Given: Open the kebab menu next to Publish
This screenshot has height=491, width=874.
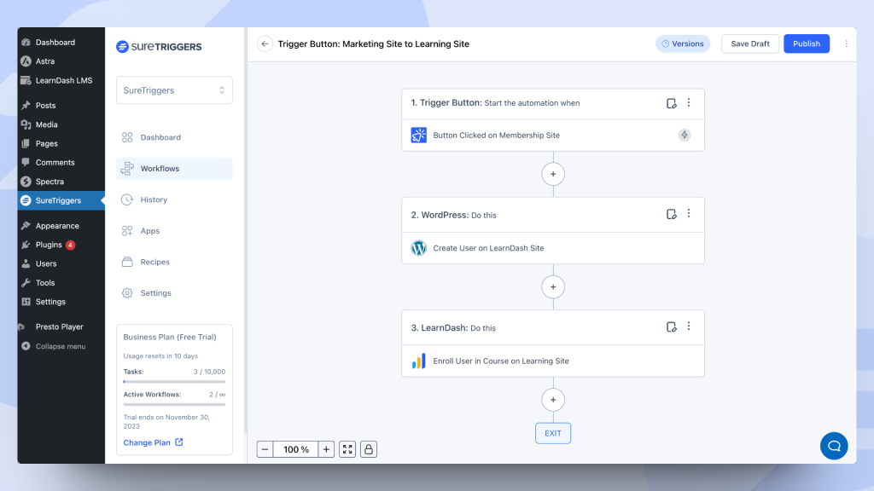Looking at the screenshot, I should (846, 43).
